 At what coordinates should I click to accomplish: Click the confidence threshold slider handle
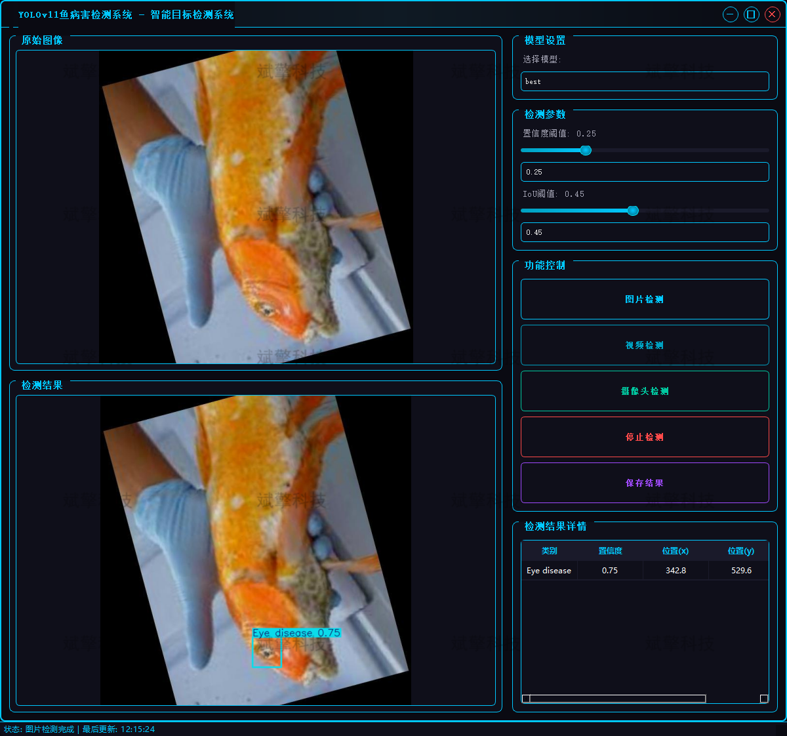coord(586,150)
